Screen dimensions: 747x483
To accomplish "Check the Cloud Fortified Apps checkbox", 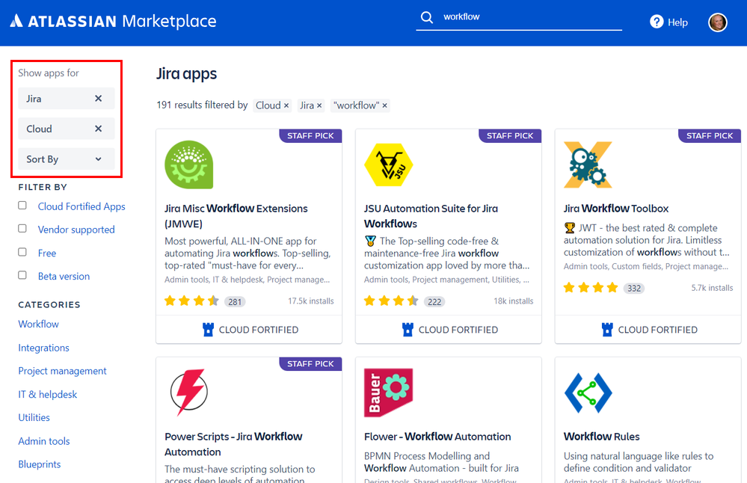I will click(22, 206).
